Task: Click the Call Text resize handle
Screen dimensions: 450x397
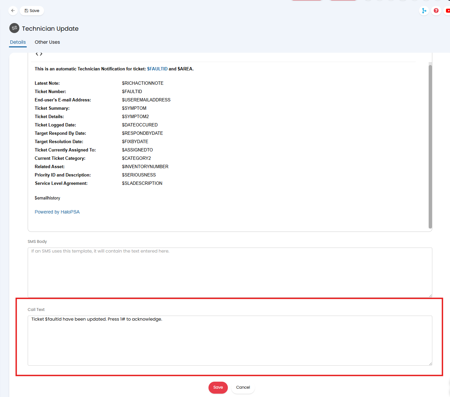Action: (x=430, y=363)
